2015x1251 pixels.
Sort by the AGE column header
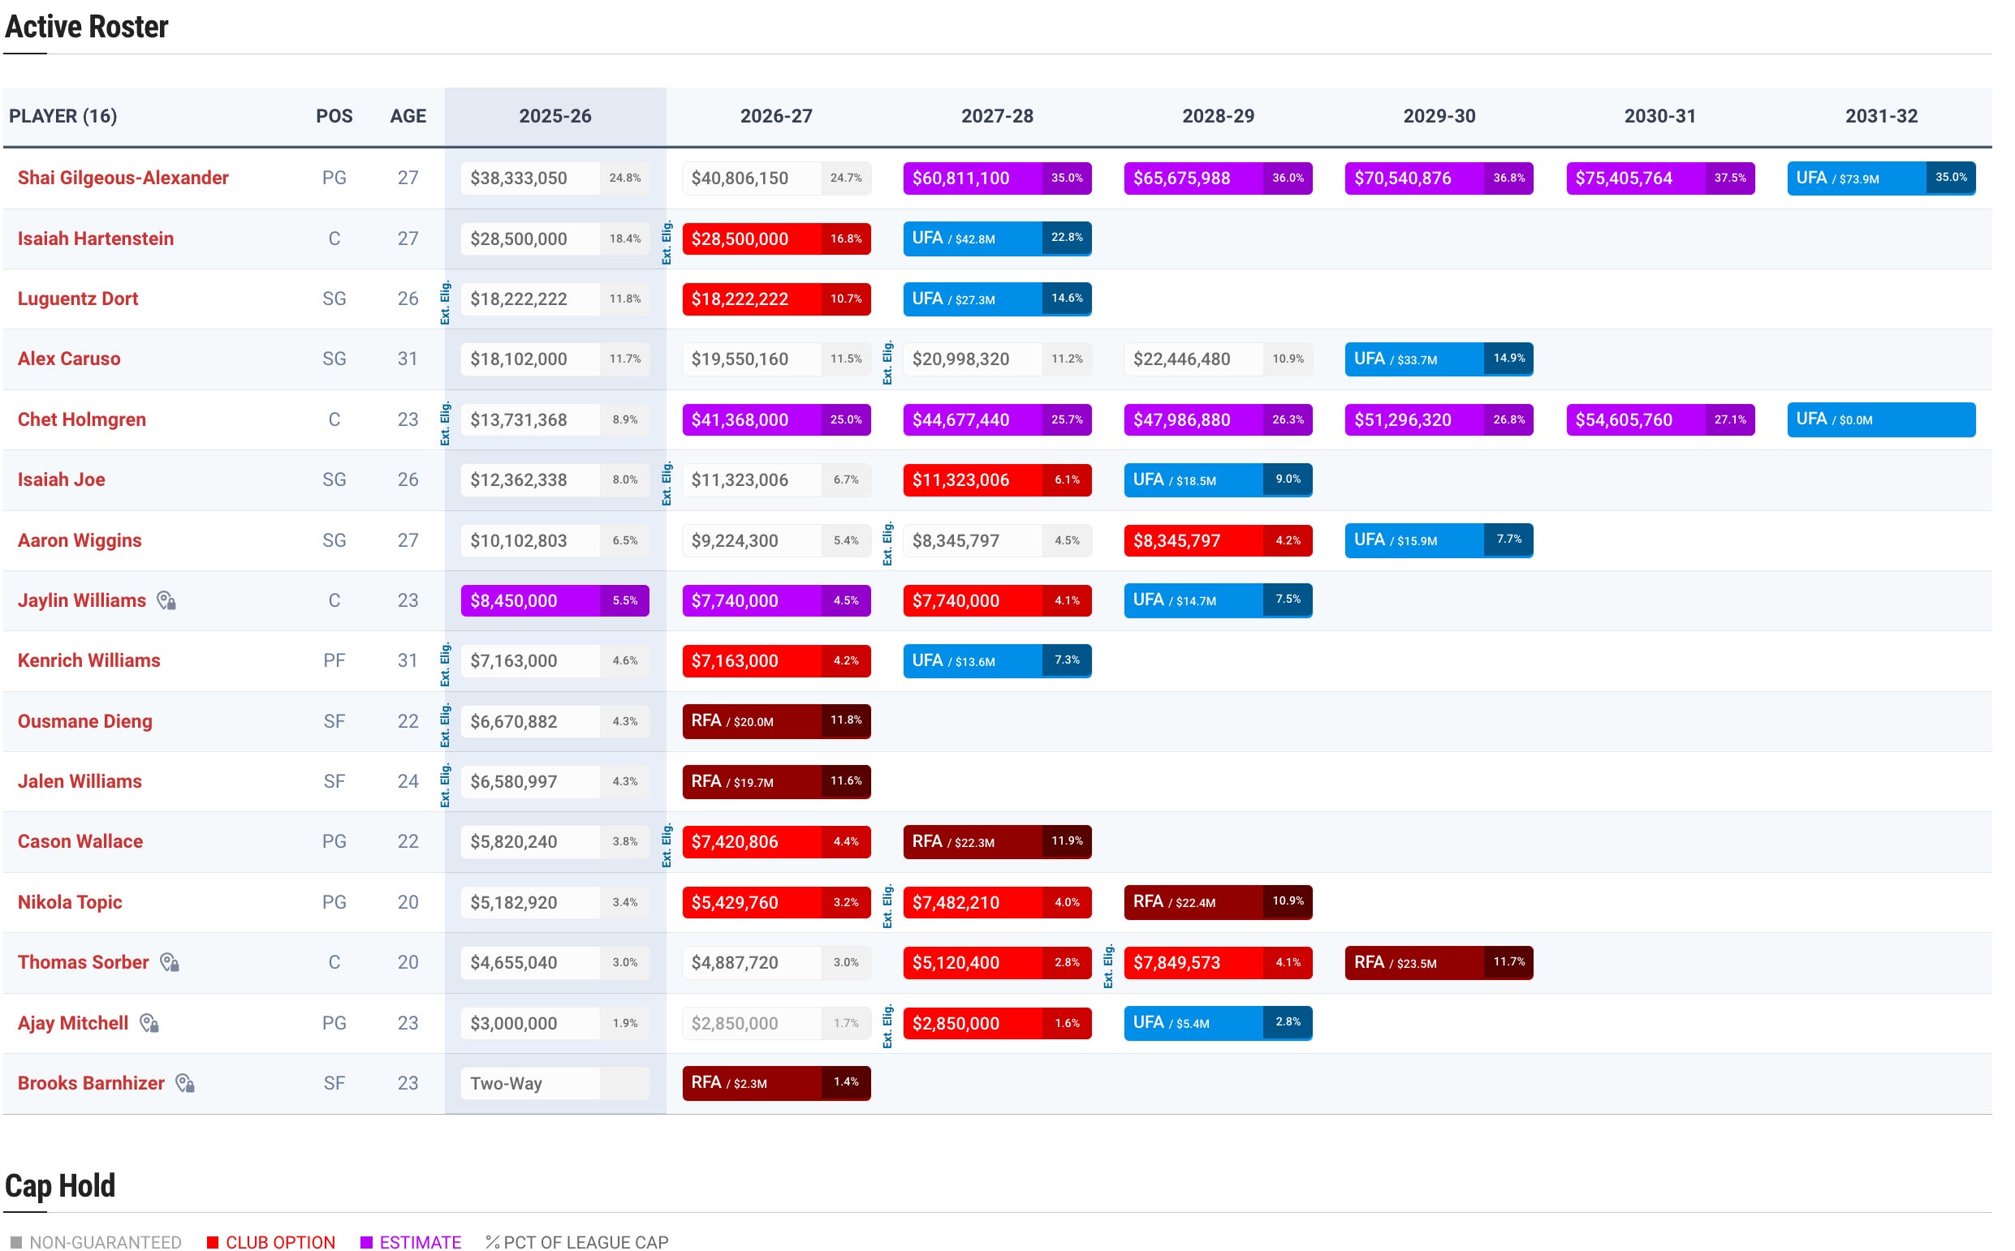click(410, 117)
